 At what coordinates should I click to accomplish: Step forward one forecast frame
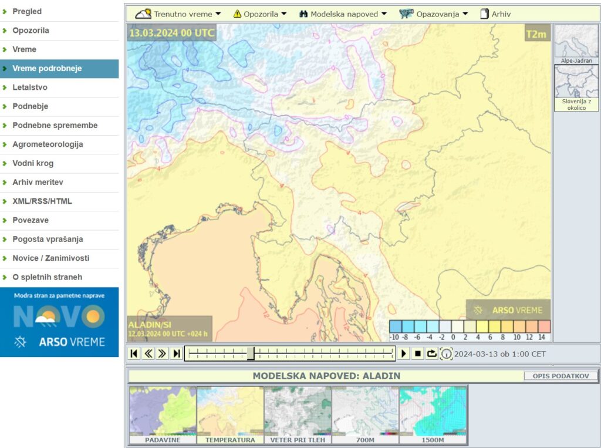click(x=162, y=353)
